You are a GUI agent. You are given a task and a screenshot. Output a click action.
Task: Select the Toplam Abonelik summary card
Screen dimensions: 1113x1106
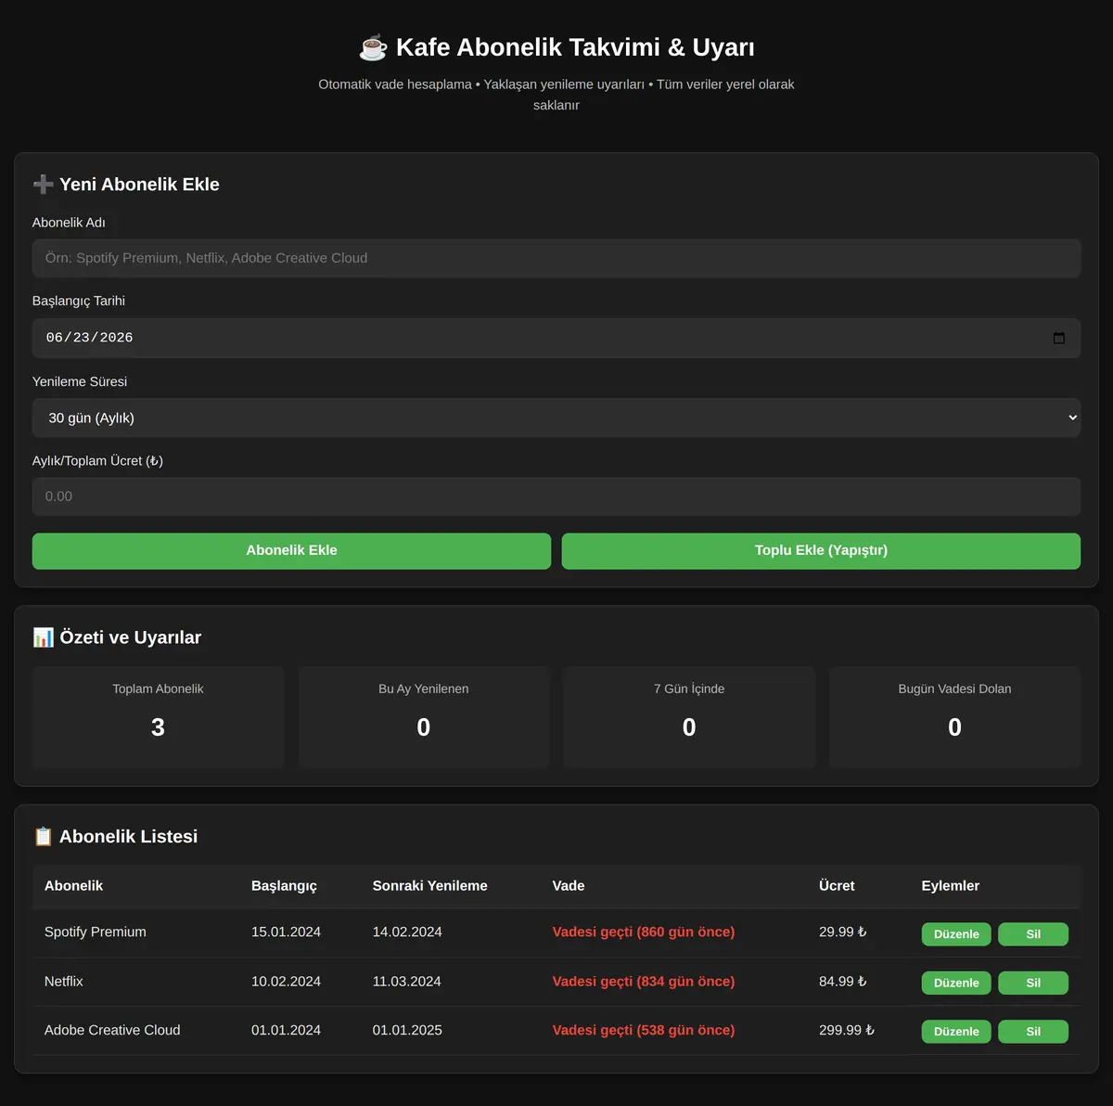tap(158, 716)
